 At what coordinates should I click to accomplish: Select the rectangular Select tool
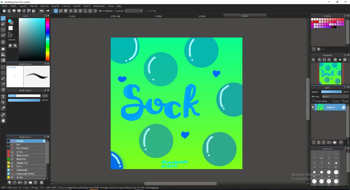3,67
